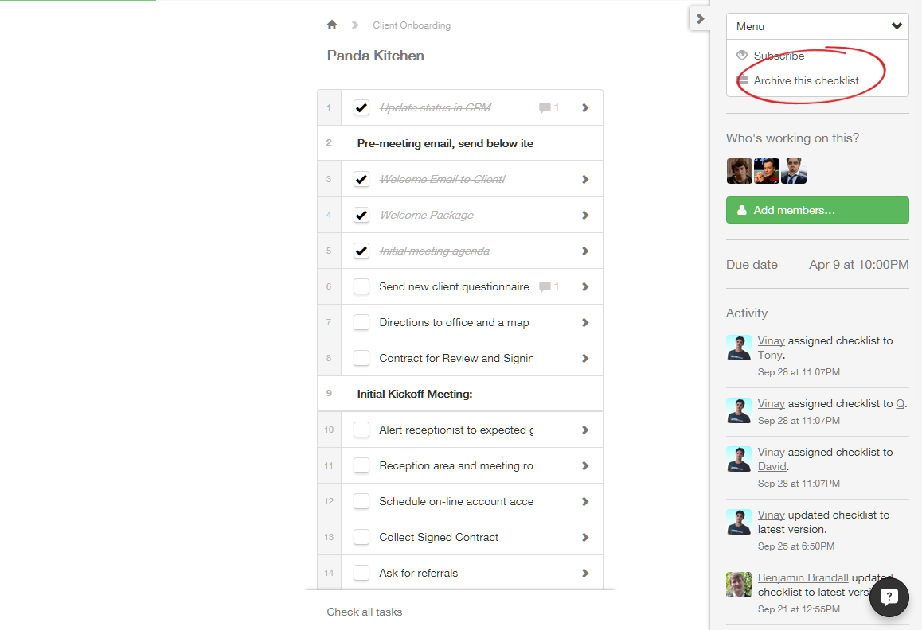Collapse the right sidebar panel
Viewport: 922px width, 630px height.
700,18
